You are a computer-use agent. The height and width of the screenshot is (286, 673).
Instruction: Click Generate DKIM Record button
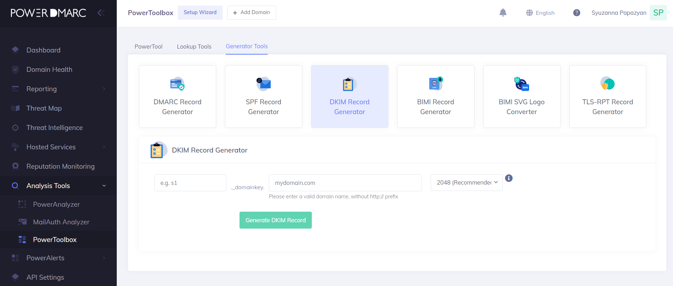pyautogui.click(x=275, y=220)
